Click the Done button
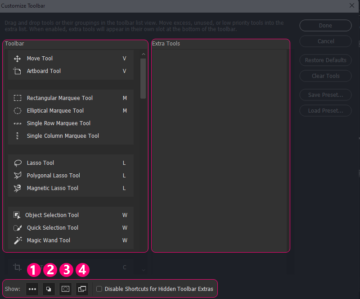This screenshot has height=299, width=360. click(x=325, y=26)
